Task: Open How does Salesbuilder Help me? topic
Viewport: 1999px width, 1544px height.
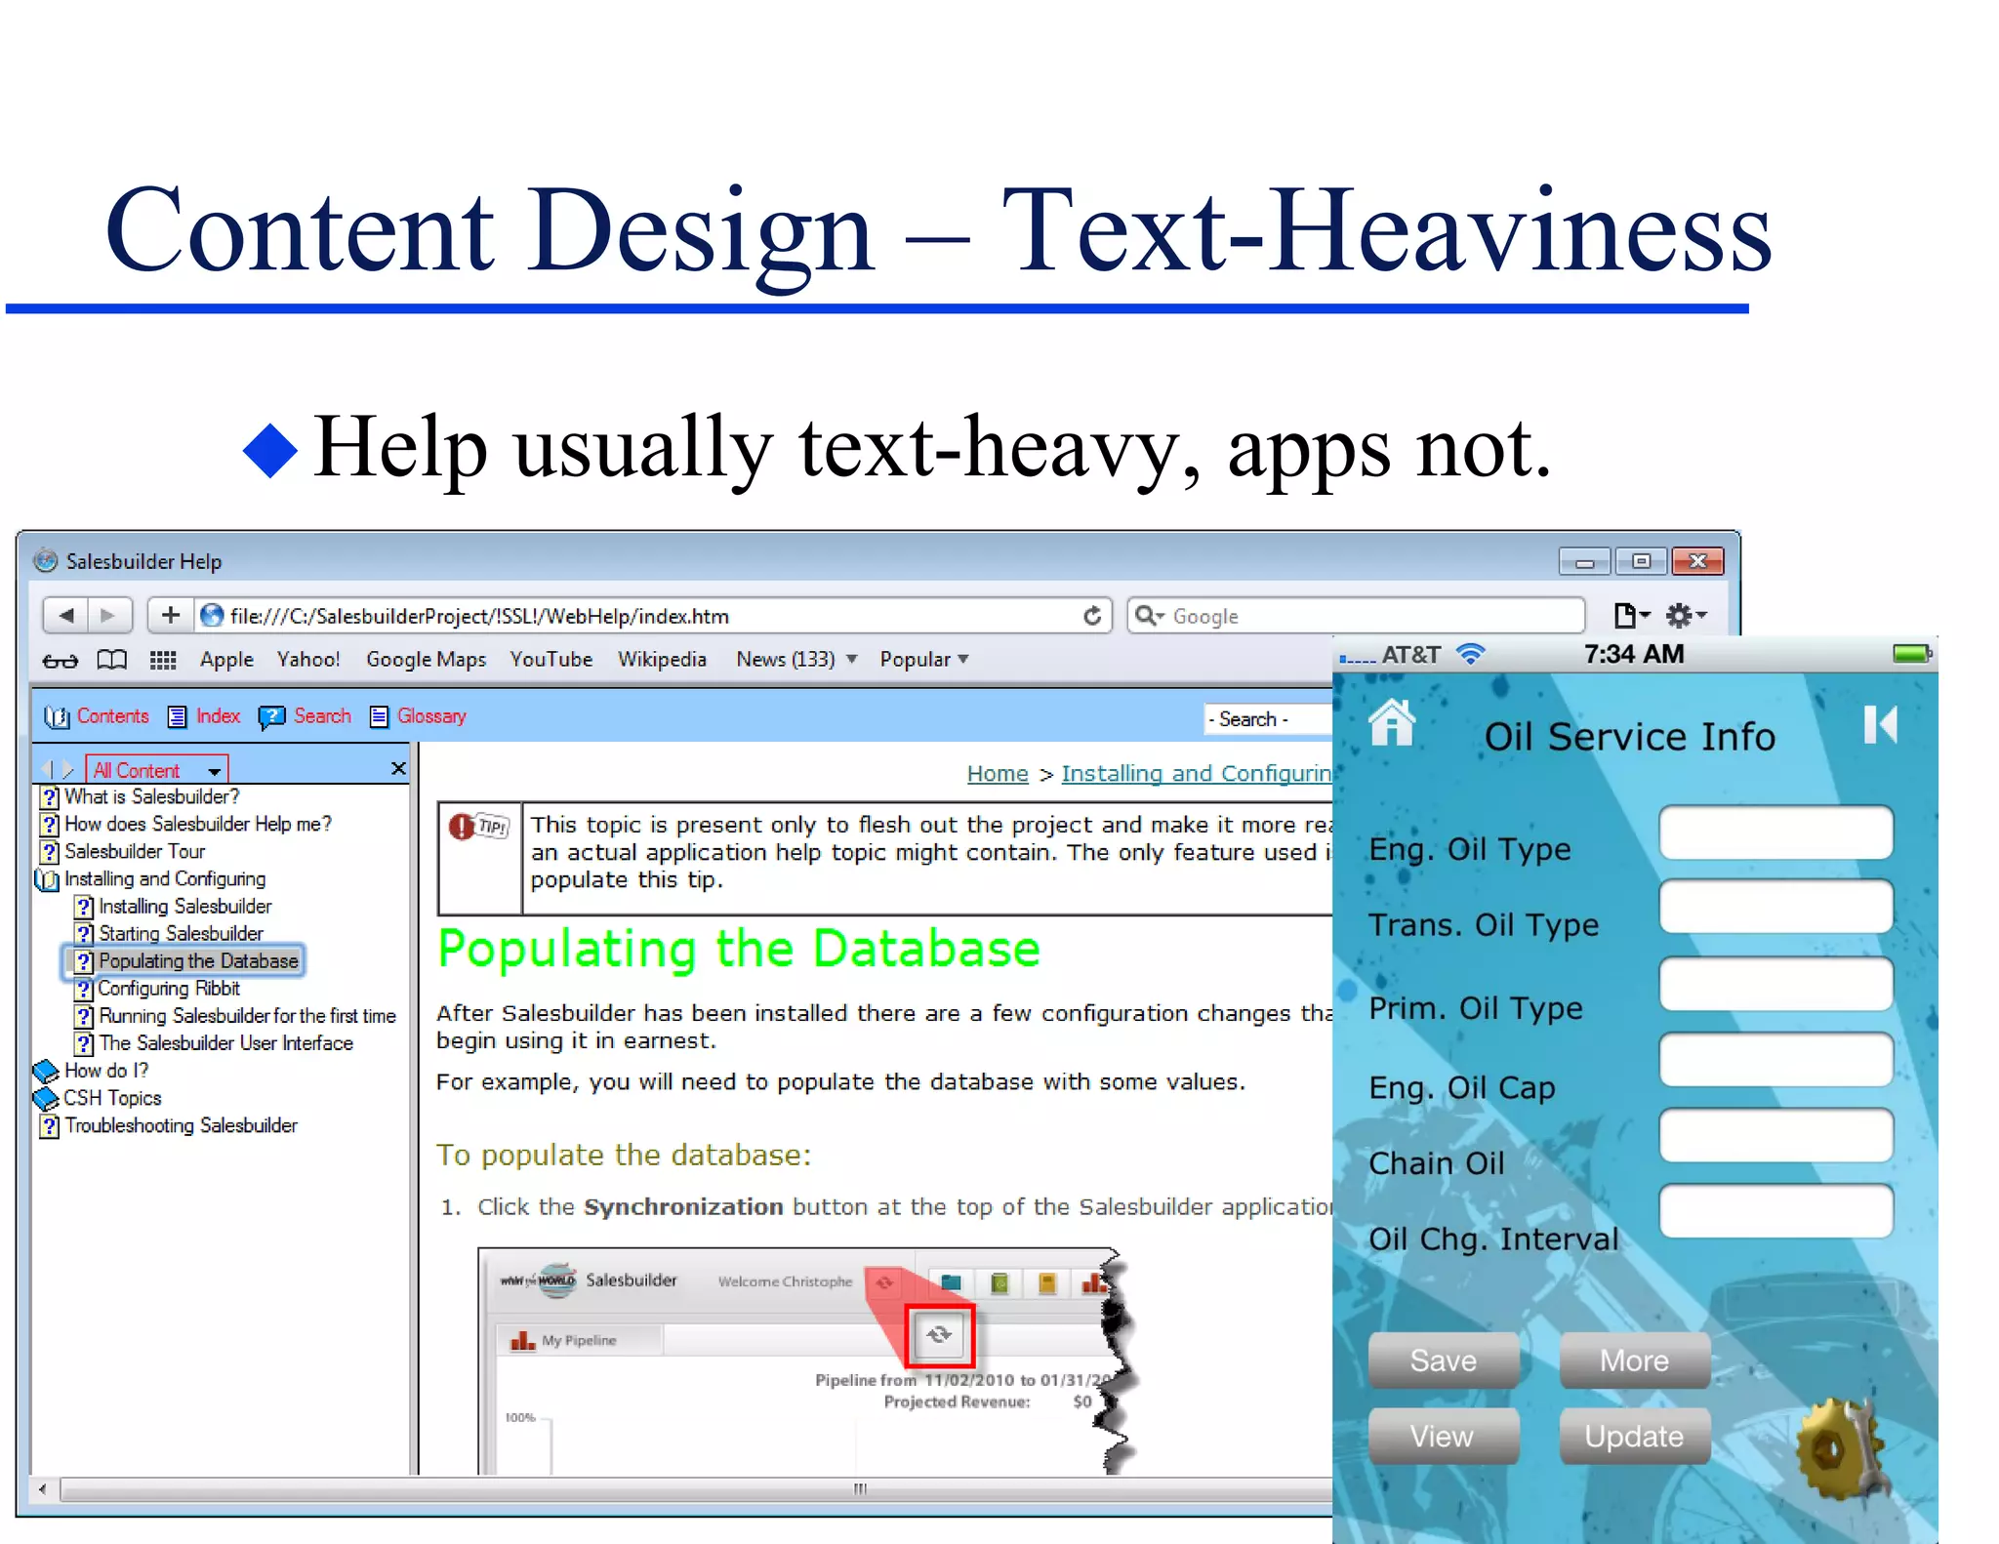Action: [185, 825]
